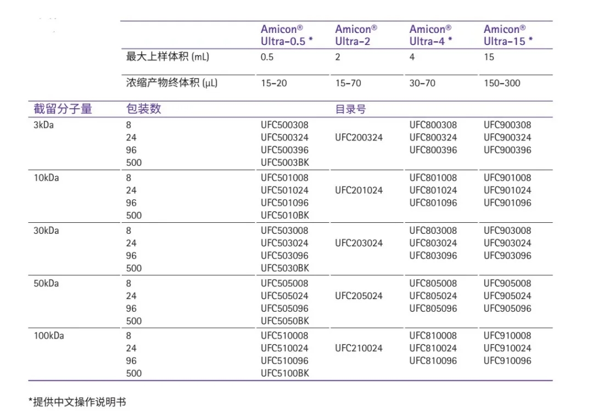593x411 pixels.
Task: Click the 提供中文操作说明书 footnote
Action: [x=77, y=402]
